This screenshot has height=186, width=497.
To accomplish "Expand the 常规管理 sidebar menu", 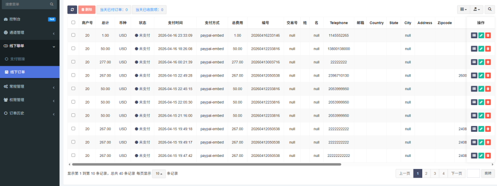I will pyautogui.click(x=30, y=86).
